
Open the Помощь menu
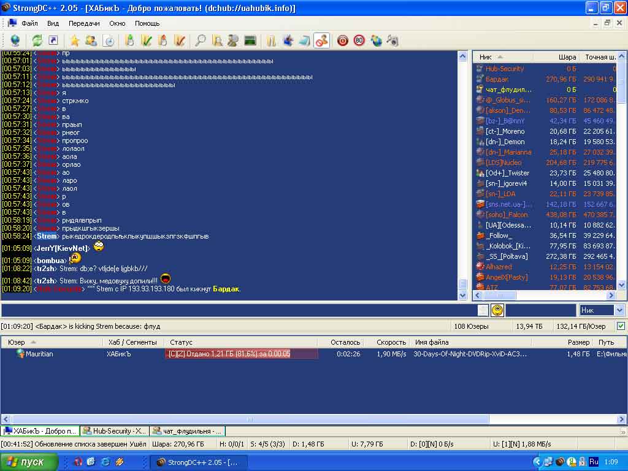147,23
